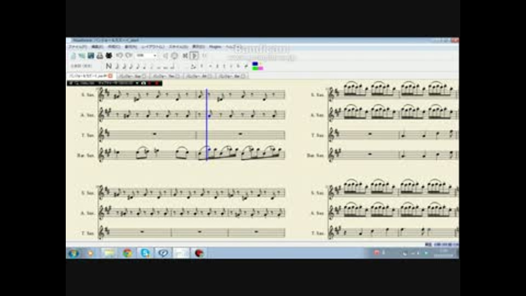The width and height of the screenshot is (526, 296).
Task: Select the 64th note duration
Action: (117, 66)
